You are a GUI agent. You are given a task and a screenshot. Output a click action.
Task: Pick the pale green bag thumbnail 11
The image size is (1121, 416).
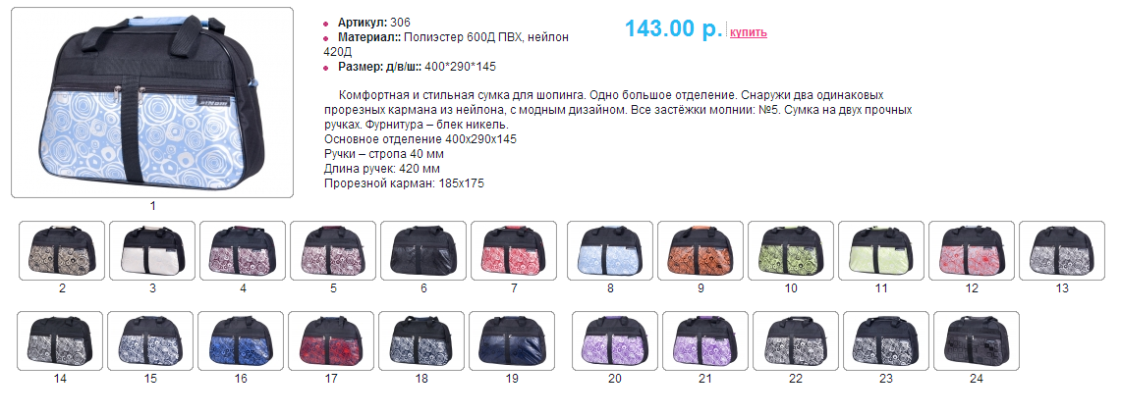880,250
